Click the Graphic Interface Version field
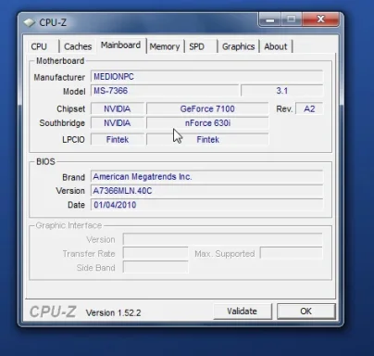The height and width of the screenshot is (356, 374). click(x=222, y=239)
